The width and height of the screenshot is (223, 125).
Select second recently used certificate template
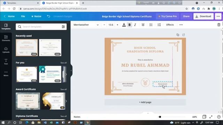point(50,48)
